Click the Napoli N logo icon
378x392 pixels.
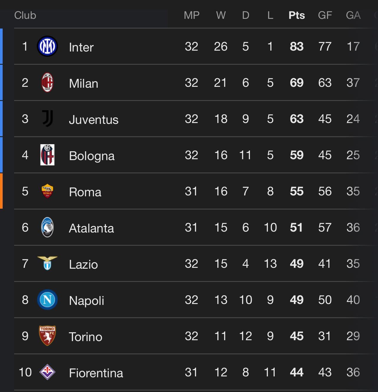coord(47,300)
